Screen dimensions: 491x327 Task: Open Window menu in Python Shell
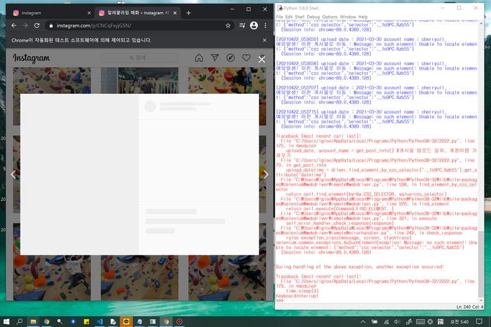[x=348, y=17]
